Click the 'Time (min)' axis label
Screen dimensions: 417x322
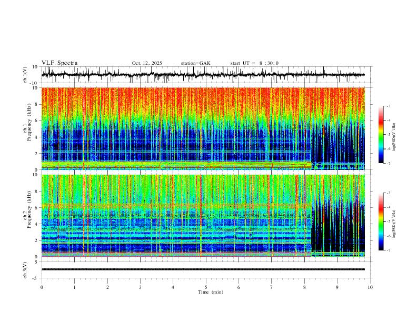click(x=211, y=292)
